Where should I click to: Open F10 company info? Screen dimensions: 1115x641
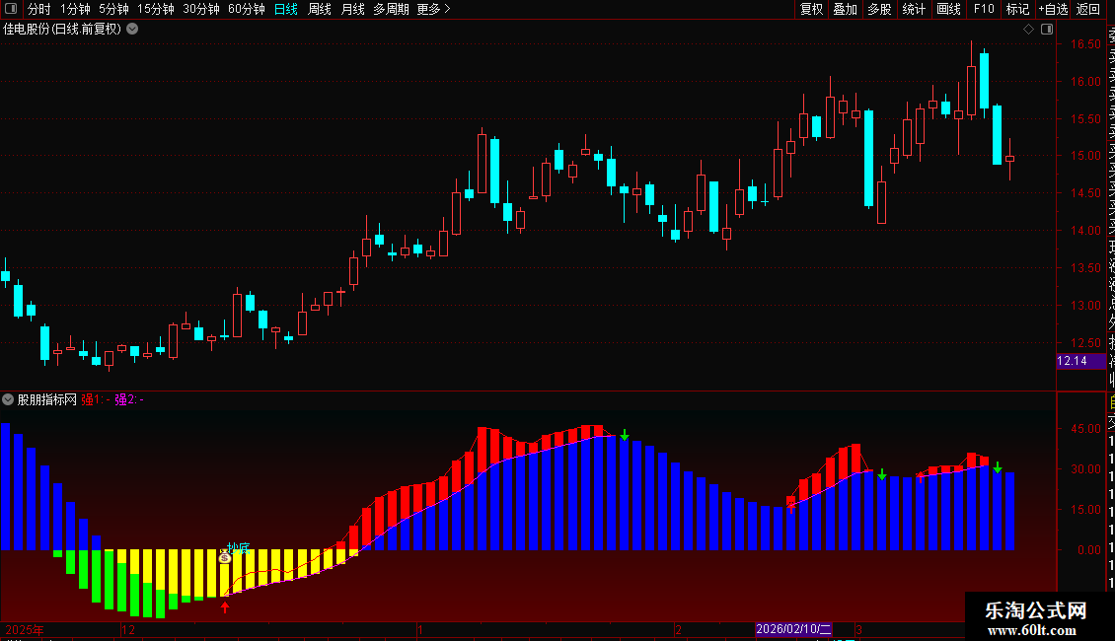coord(984,9)
